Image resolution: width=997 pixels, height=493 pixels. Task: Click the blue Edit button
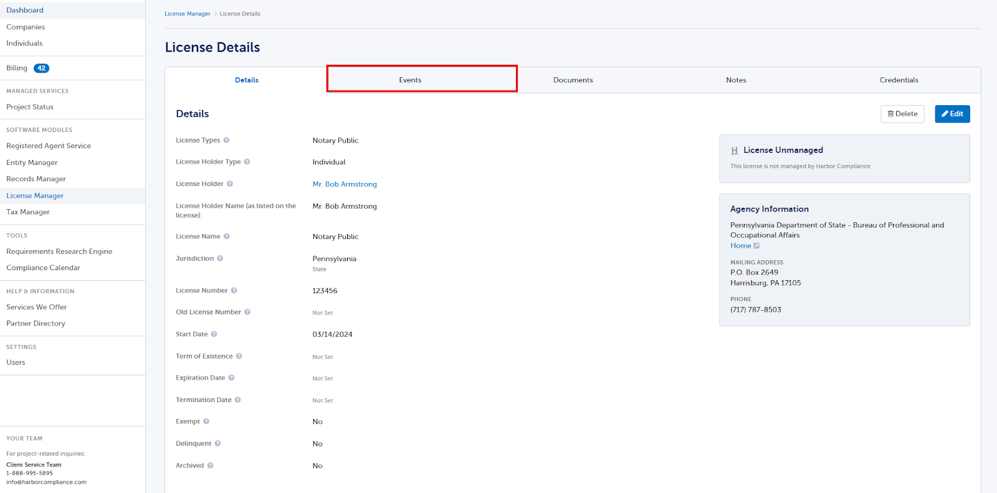point(952,114)
